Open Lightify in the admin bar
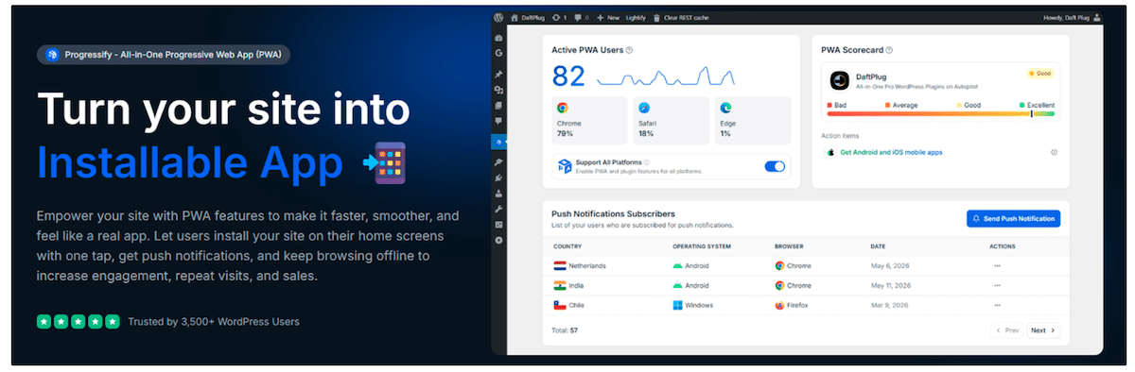This screenshot has height=372, width=1135. (635, 17)
